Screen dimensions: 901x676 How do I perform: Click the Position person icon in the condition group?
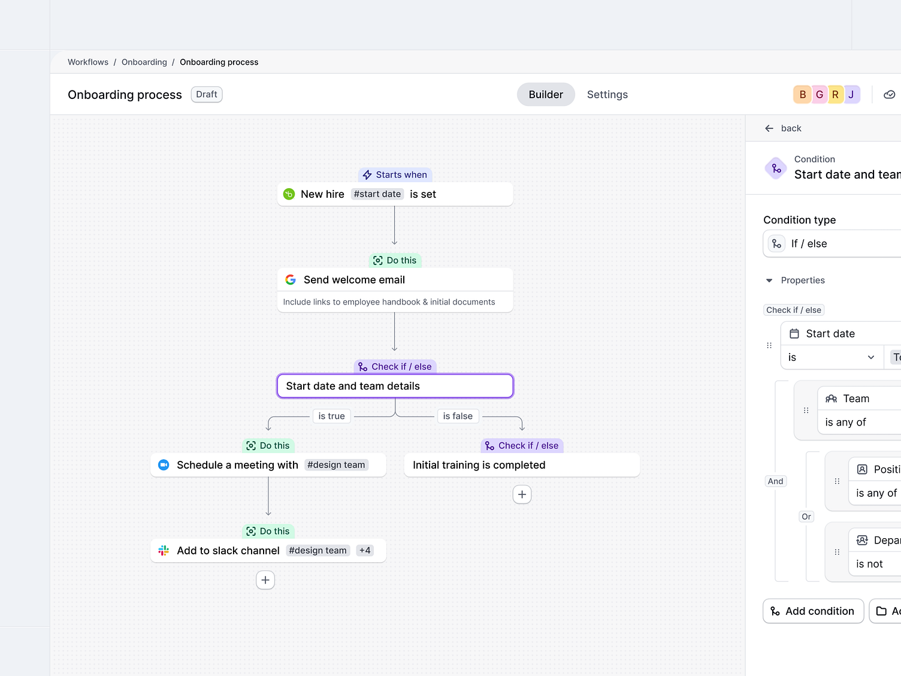[x=861, y=469]
